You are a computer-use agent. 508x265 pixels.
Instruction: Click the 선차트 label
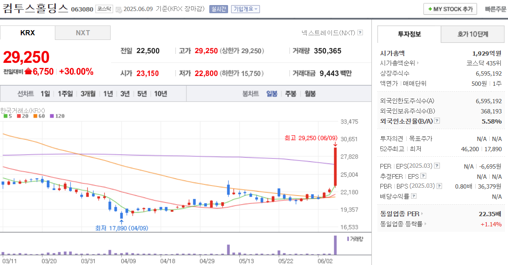(26, 94)
